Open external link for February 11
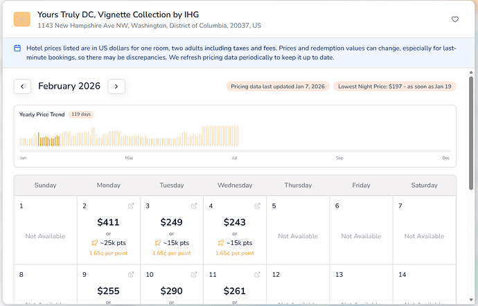Screen dimensions: 478x306 pos(257,275)
